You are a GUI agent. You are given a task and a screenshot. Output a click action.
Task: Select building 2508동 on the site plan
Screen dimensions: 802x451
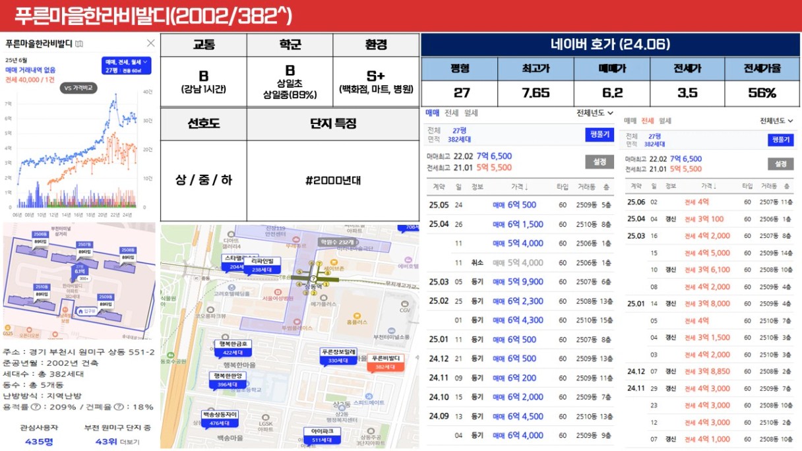click(128, 253)
